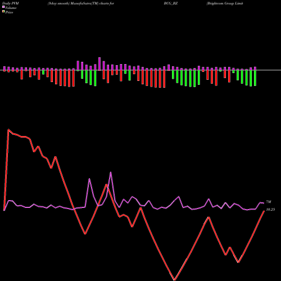Click the Price legend color swatch
This screenshot has height=281, width=281.
coord(3,12)
